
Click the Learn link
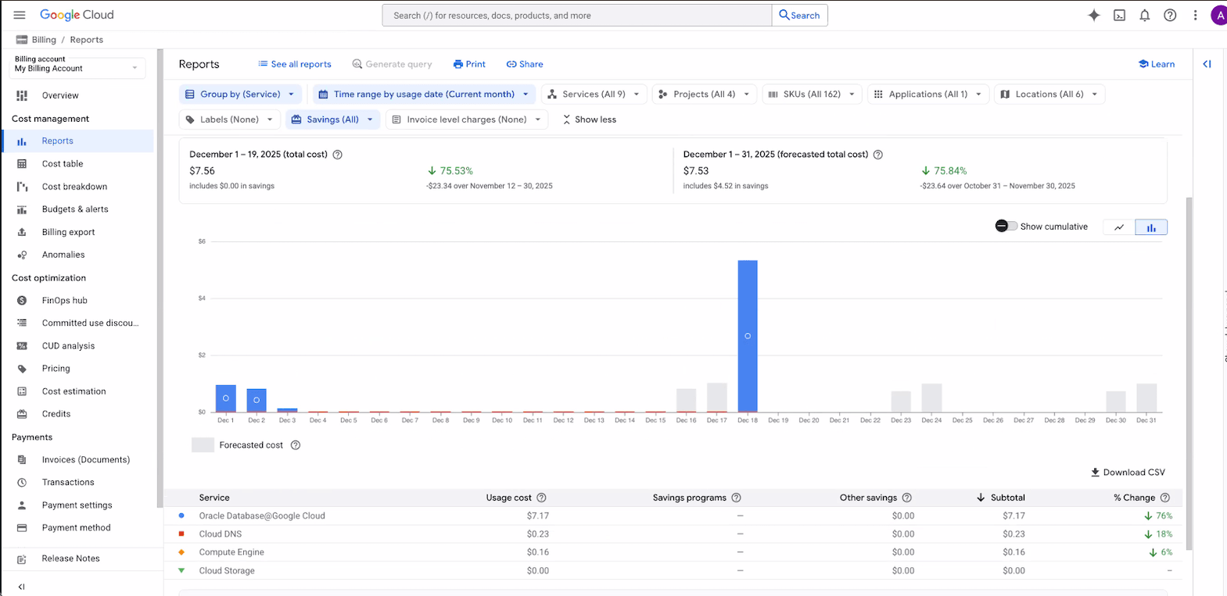pos(1156,64)
